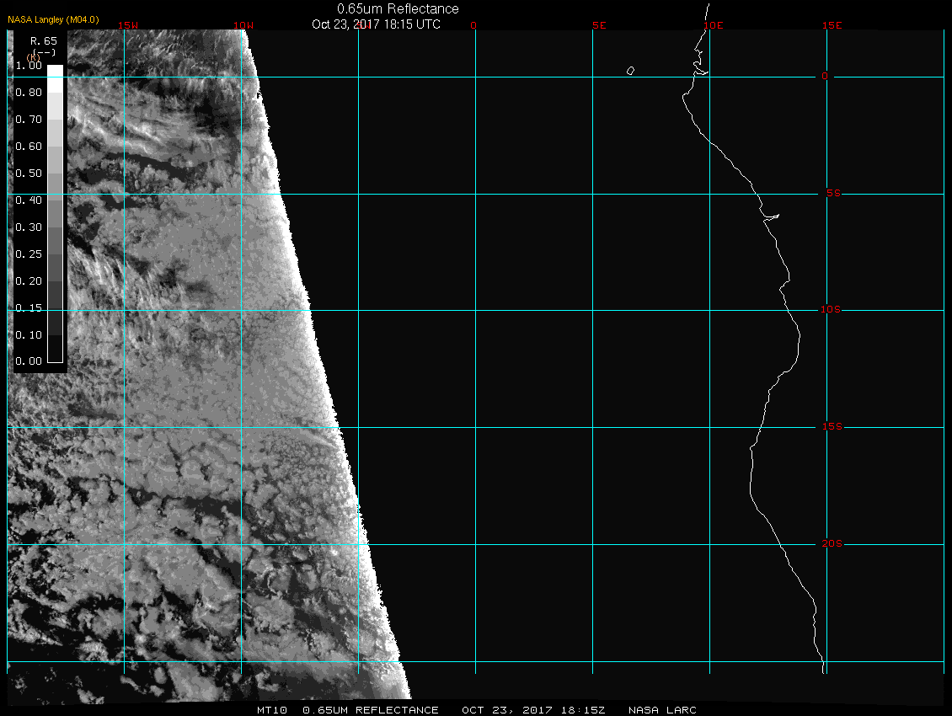
Task: Click the 15E longitude label
Action: 832,25
